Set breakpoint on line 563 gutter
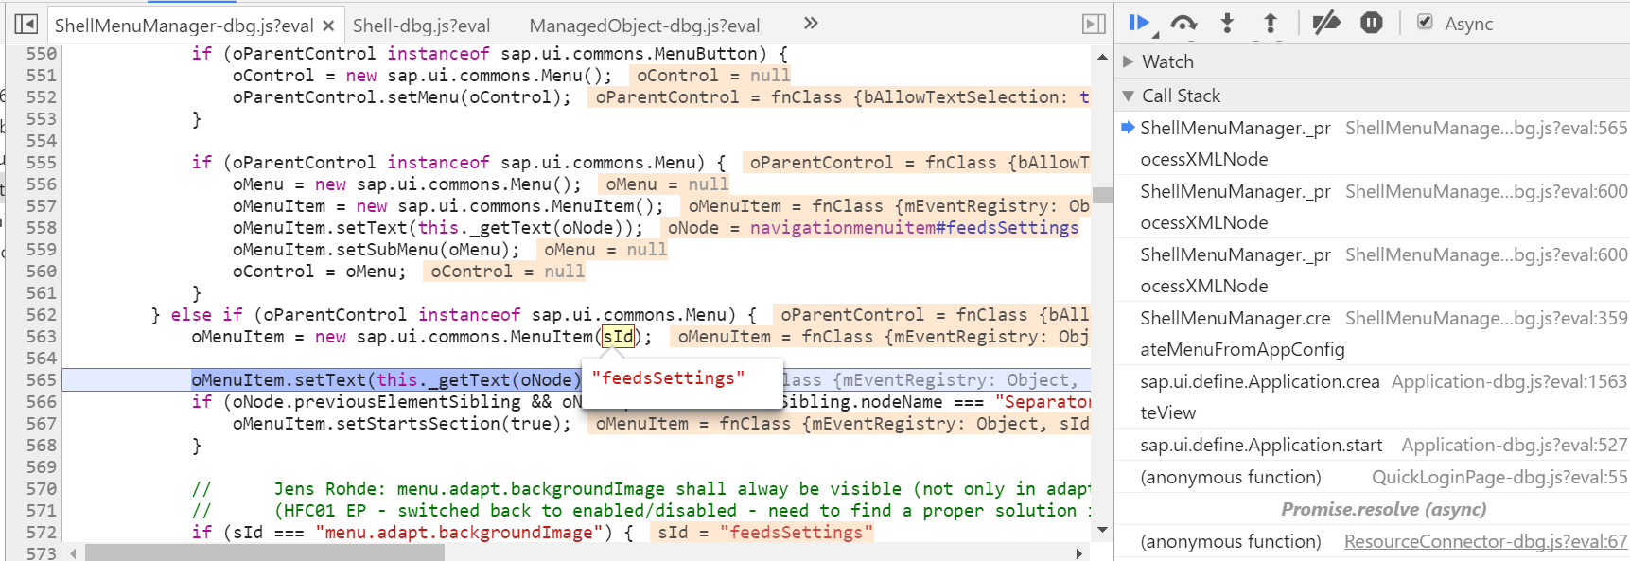 coord(42,336)
